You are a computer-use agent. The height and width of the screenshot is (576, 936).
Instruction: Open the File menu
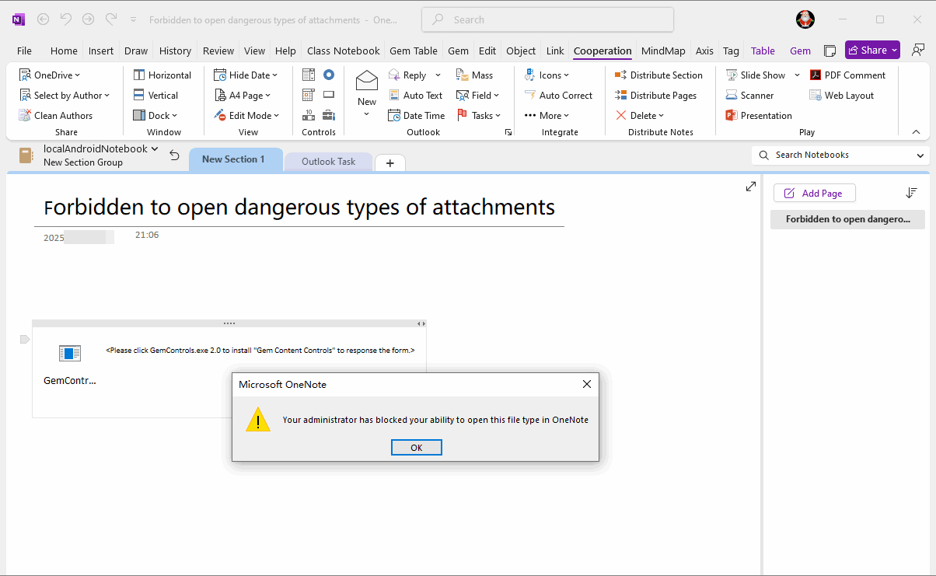tap(24, 51)
